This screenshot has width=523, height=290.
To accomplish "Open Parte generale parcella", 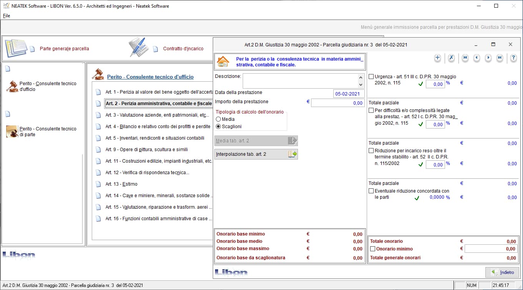I will 65,49.
